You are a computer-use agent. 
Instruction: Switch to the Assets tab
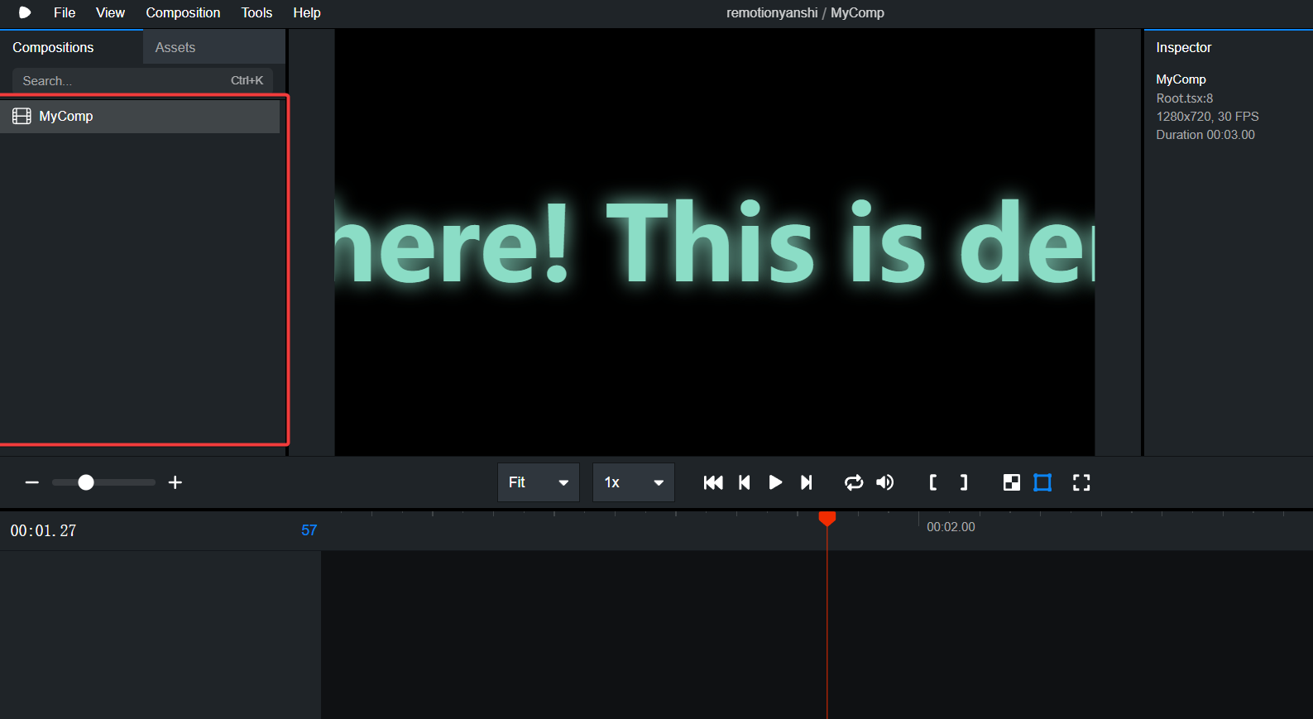coord(175,47)
